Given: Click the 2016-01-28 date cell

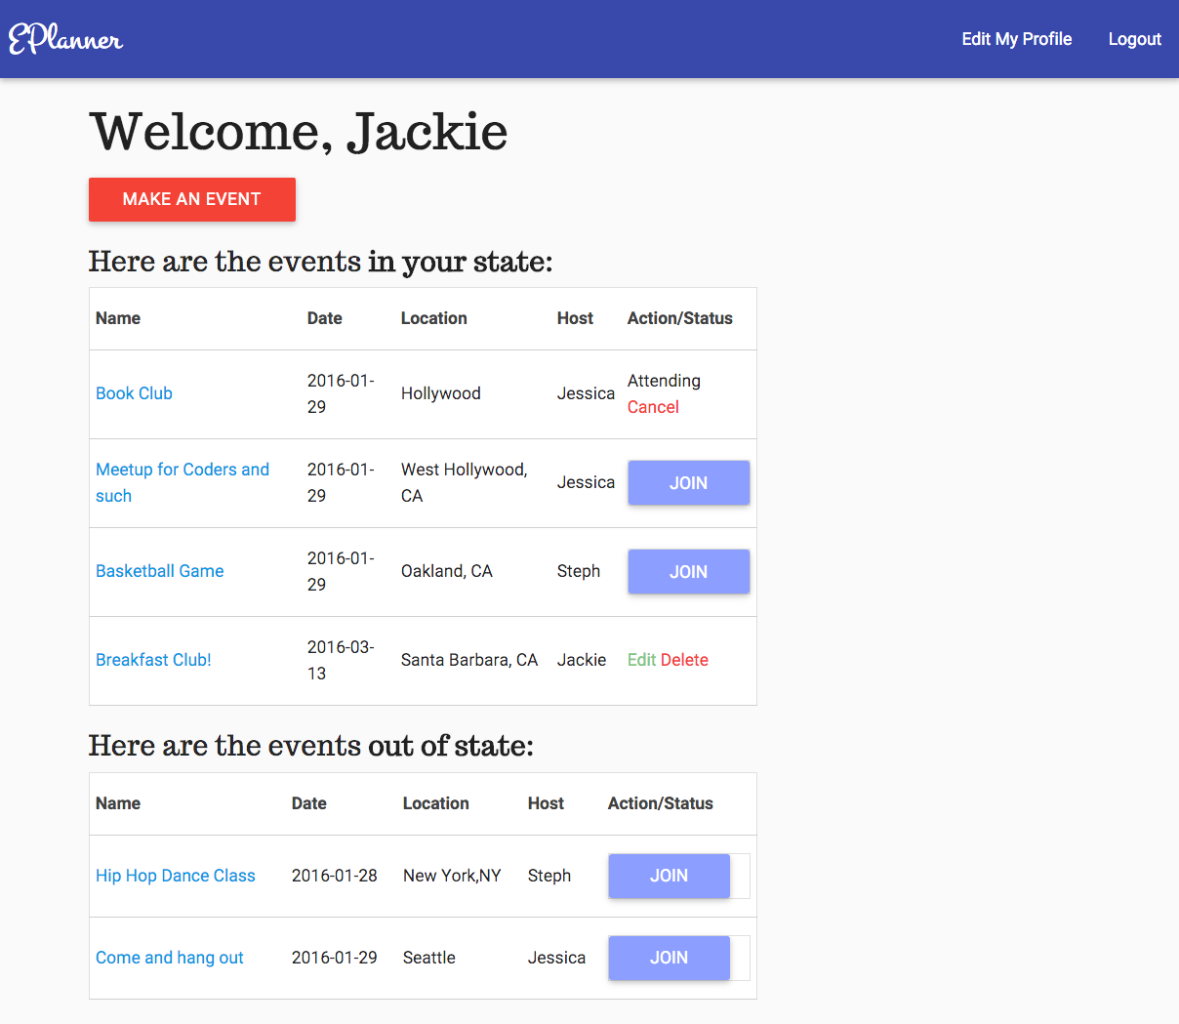Looking at the screenshot, I should coord(335,876).
